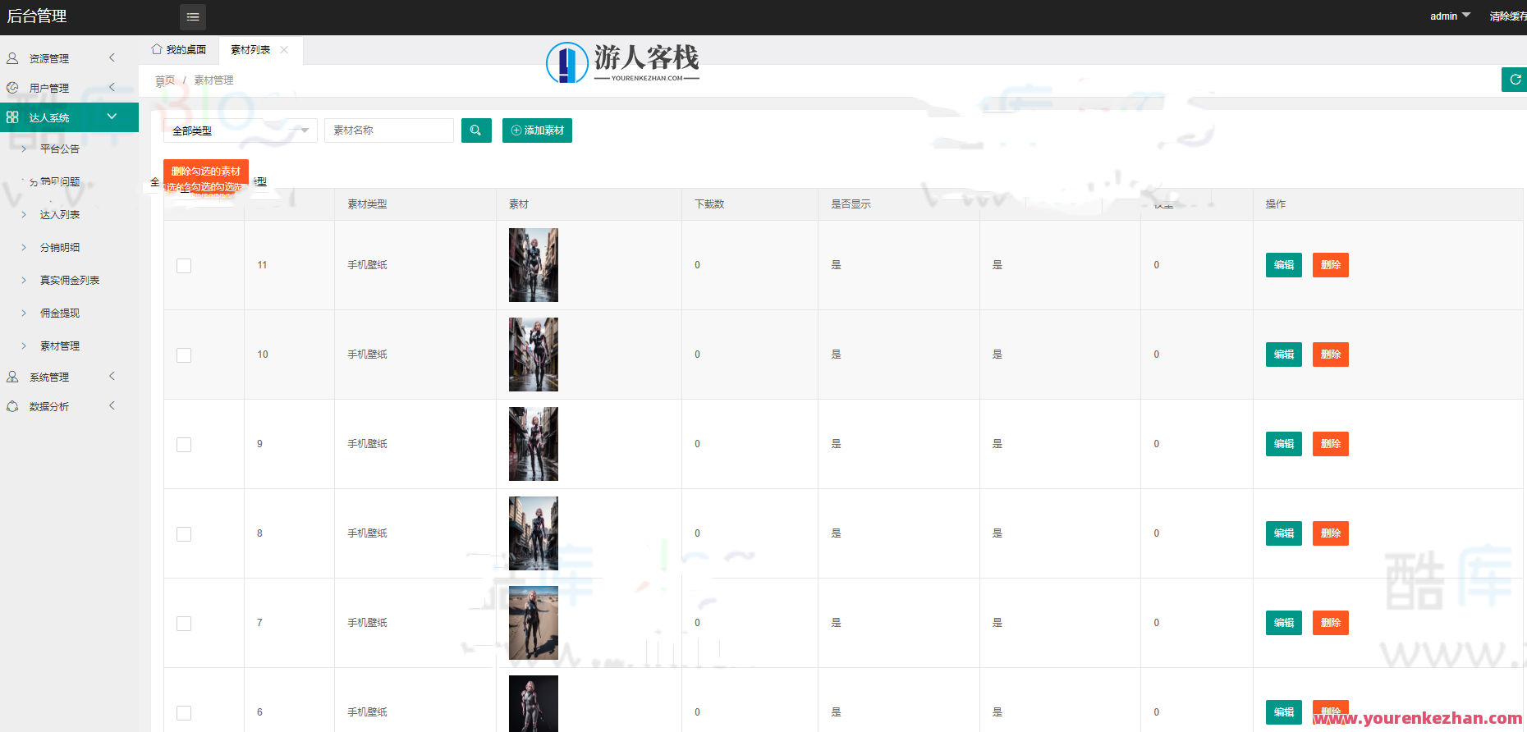The image size is (1527, 732).
Task: Collapse the 达人系统 menu chevron
Action: pyautogui.click(x=112, y=117)
